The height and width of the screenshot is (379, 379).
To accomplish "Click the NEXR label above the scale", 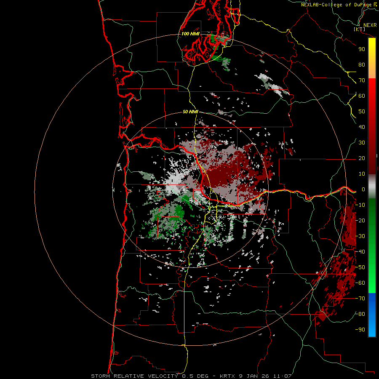I will [x=370, y=25].
